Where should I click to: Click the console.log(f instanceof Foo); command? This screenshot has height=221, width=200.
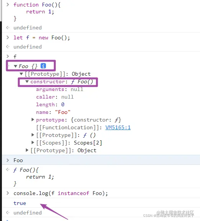coord(61,193)
